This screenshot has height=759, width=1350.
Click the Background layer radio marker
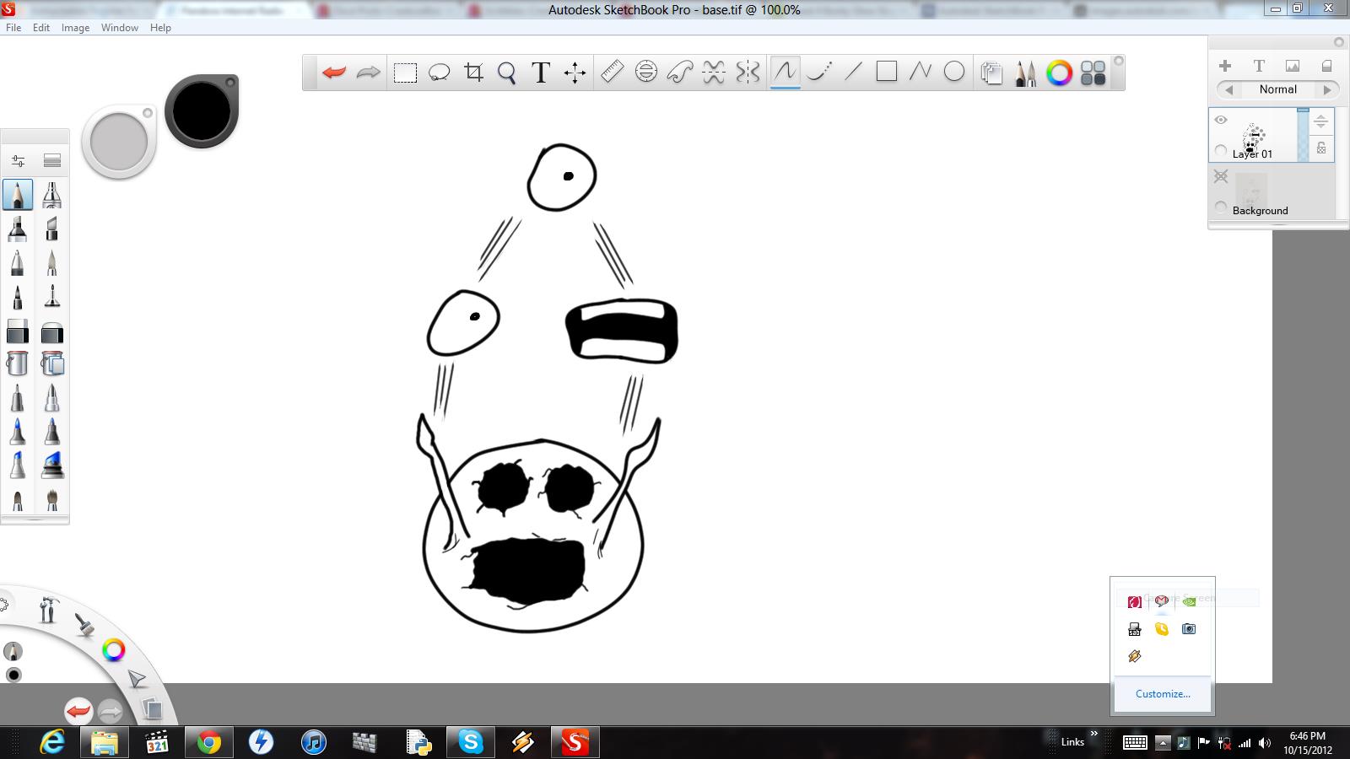pos(1220,207)
